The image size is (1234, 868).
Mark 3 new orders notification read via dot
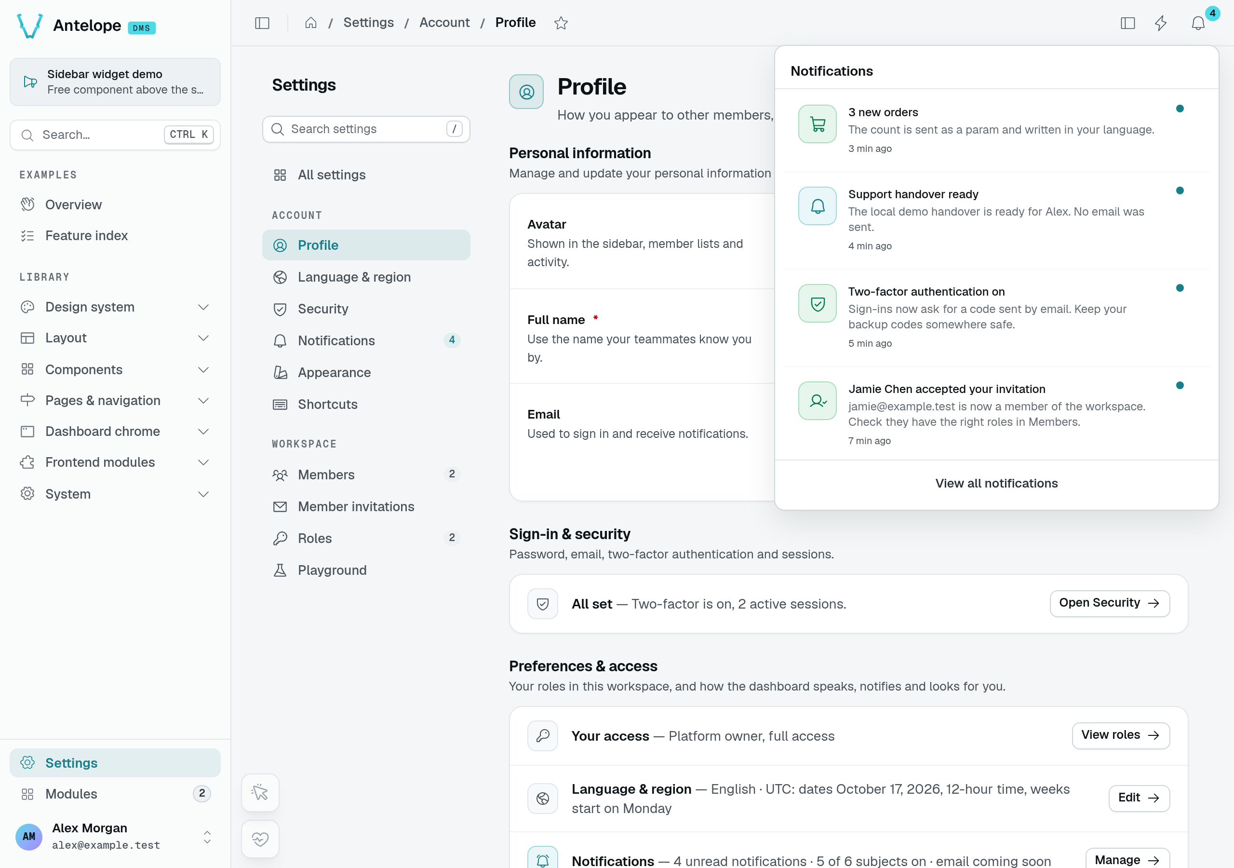[x=1180, y=108]
